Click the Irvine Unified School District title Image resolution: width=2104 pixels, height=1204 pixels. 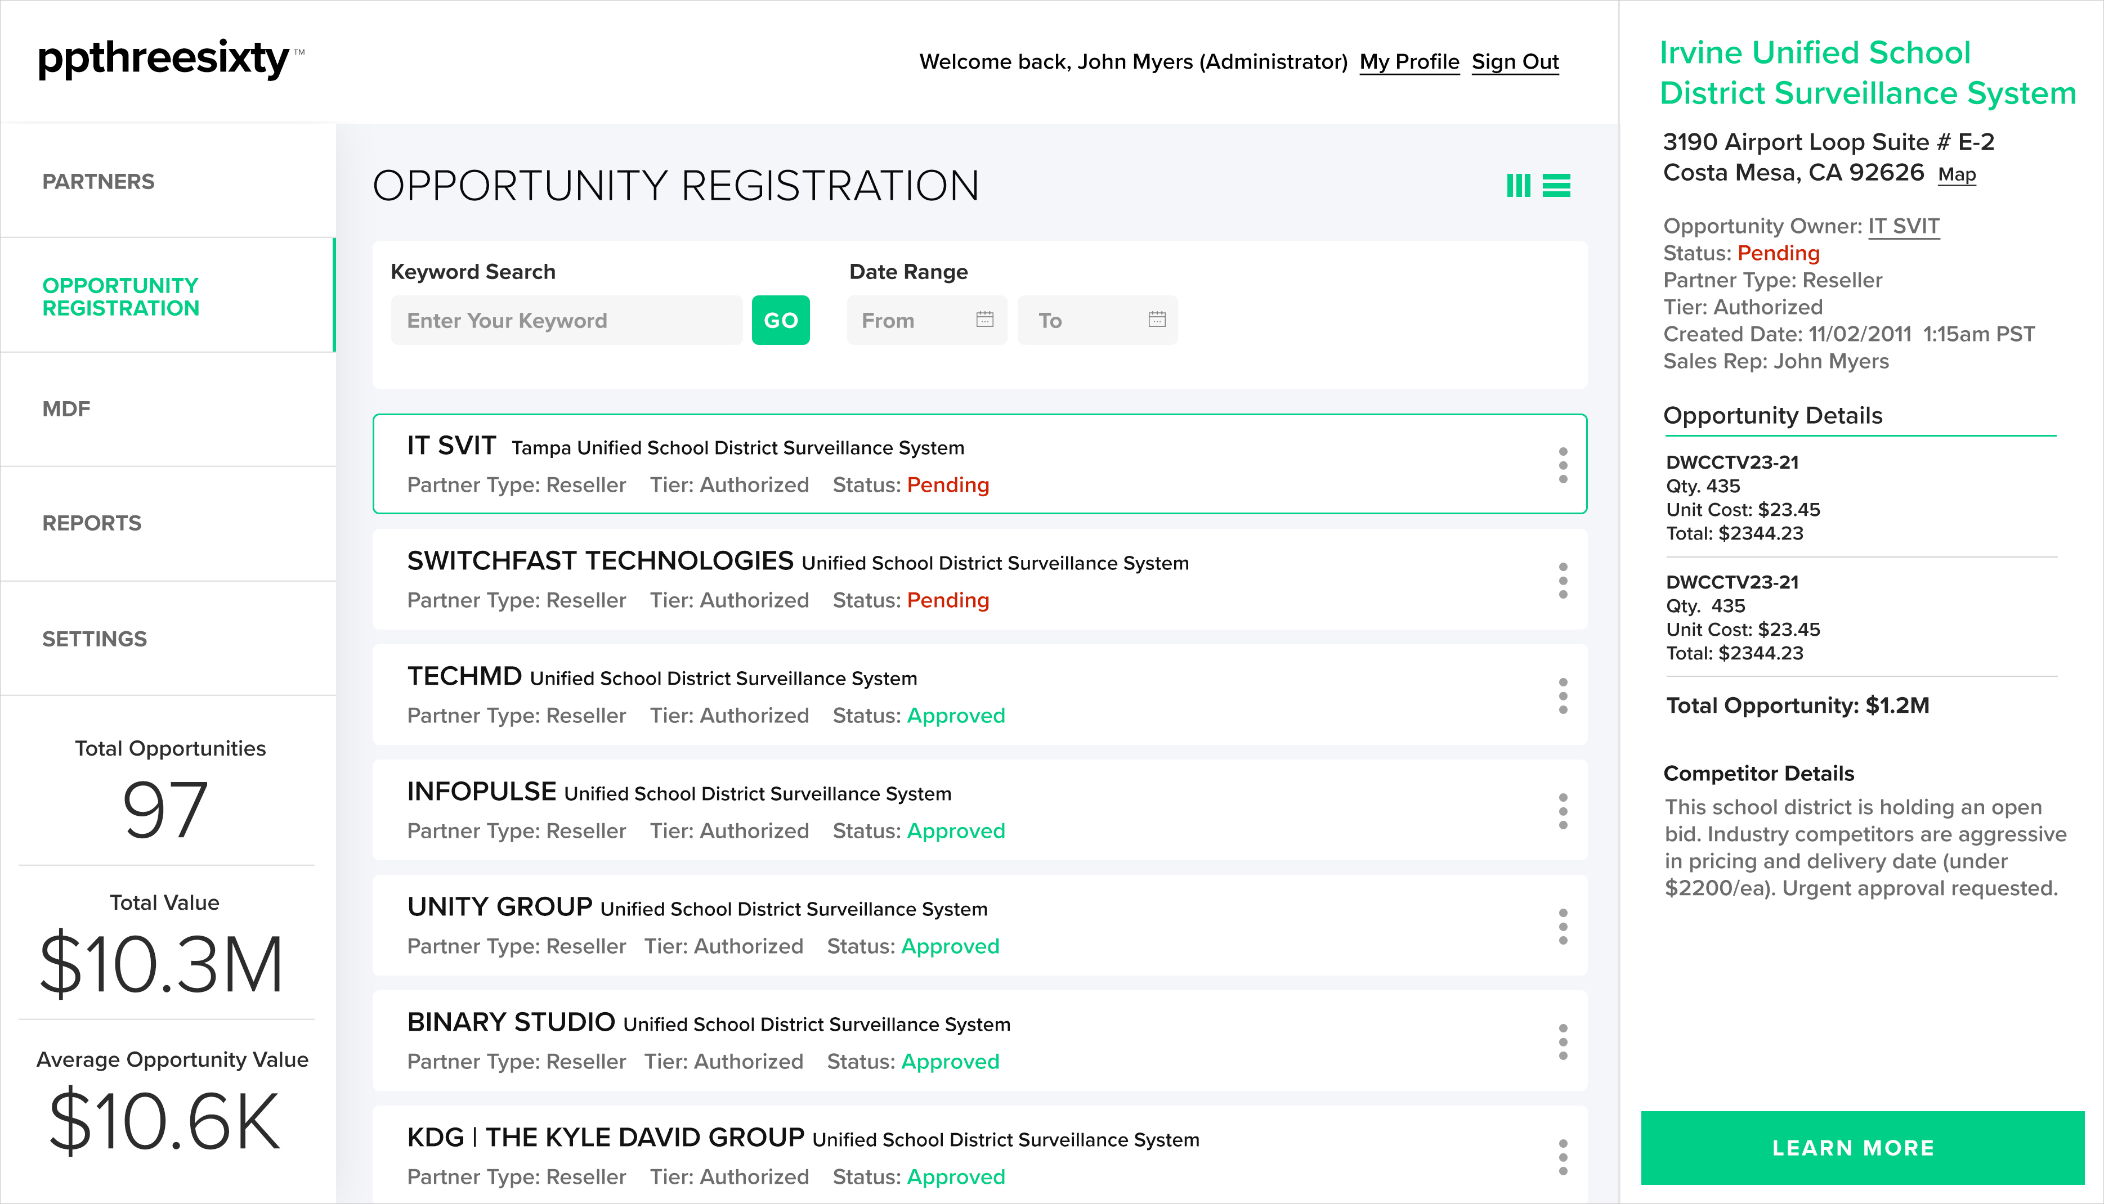click(x=1868, y=73)
